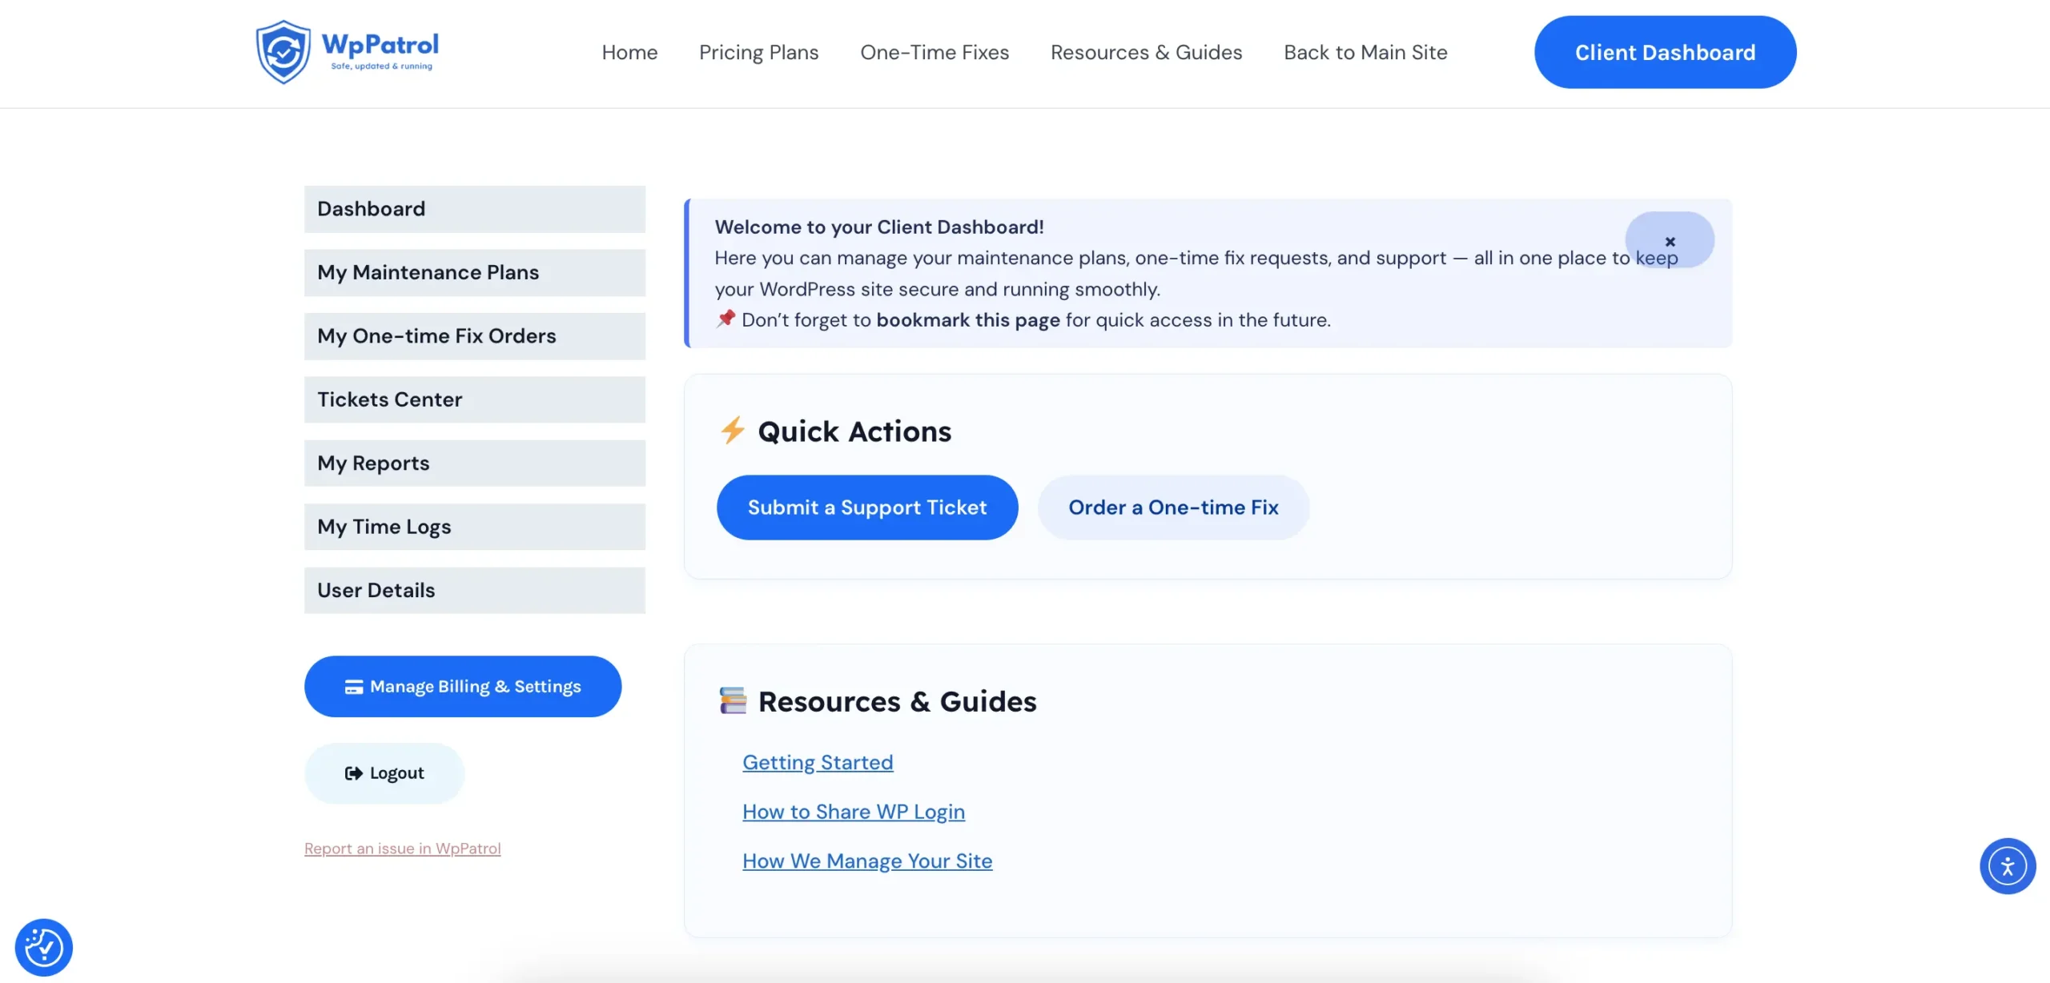Open the Getting Started guide
Viewport: 2050px width, 983px height.
818,762
